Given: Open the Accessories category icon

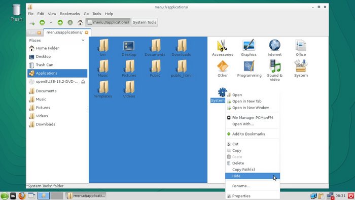Looking at the screenshot, I should tap(222, 45).
